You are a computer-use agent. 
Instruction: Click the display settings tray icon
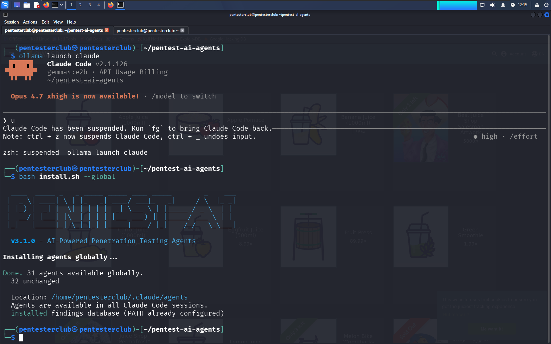pos(482,5)
